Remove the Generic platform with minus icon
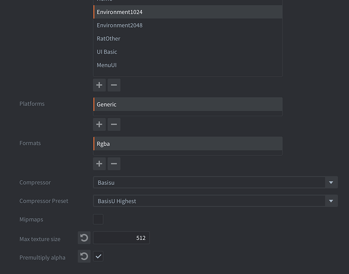 pos(114,124)
